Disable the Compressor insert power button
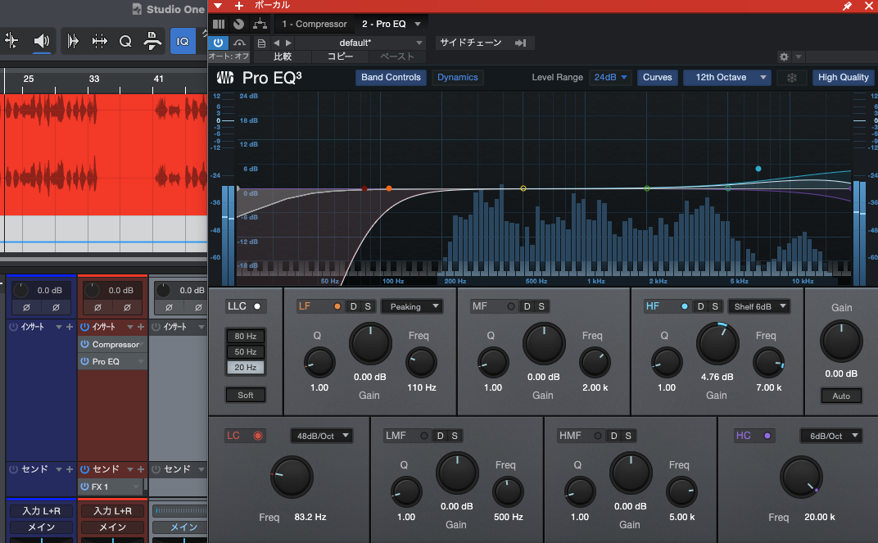The image size is (878, 543). (84, 345)
